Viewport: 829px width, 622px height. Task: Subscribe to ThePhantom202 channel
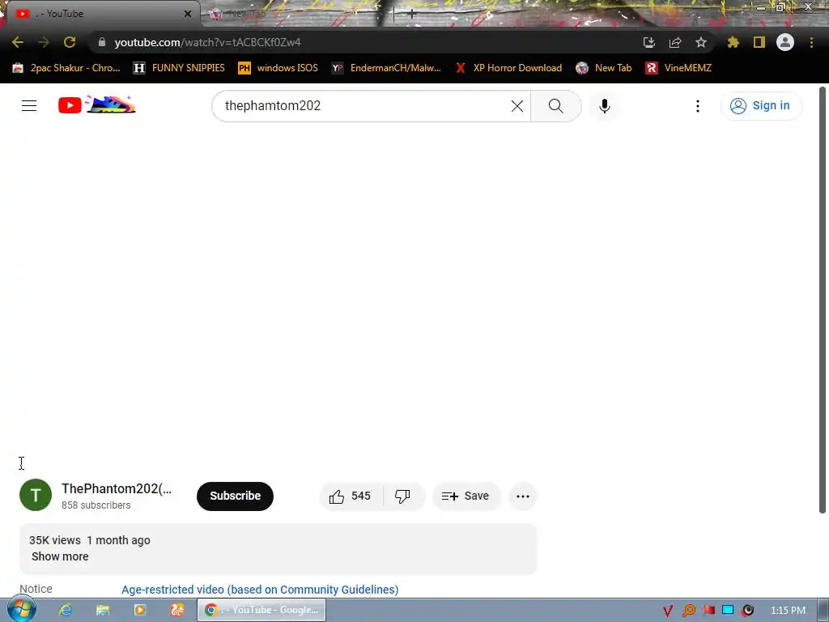[x=236, y=496]
